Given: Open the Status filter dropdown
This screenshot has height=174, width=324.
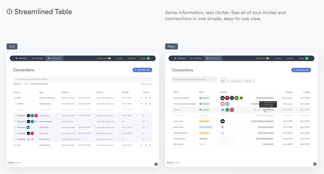Looking at the screenshot, I should coord(224,81).
